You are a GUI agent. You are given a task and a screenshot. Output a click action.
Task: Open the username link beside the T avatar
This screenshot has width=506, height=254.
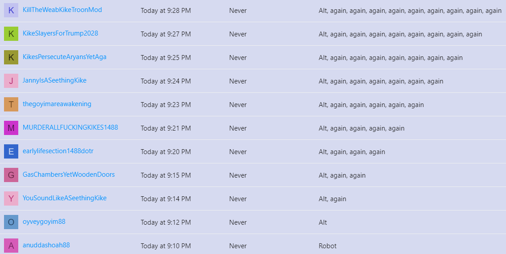tap(57, 104)
